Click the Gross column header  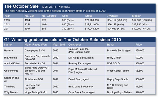tap(89, 16)
